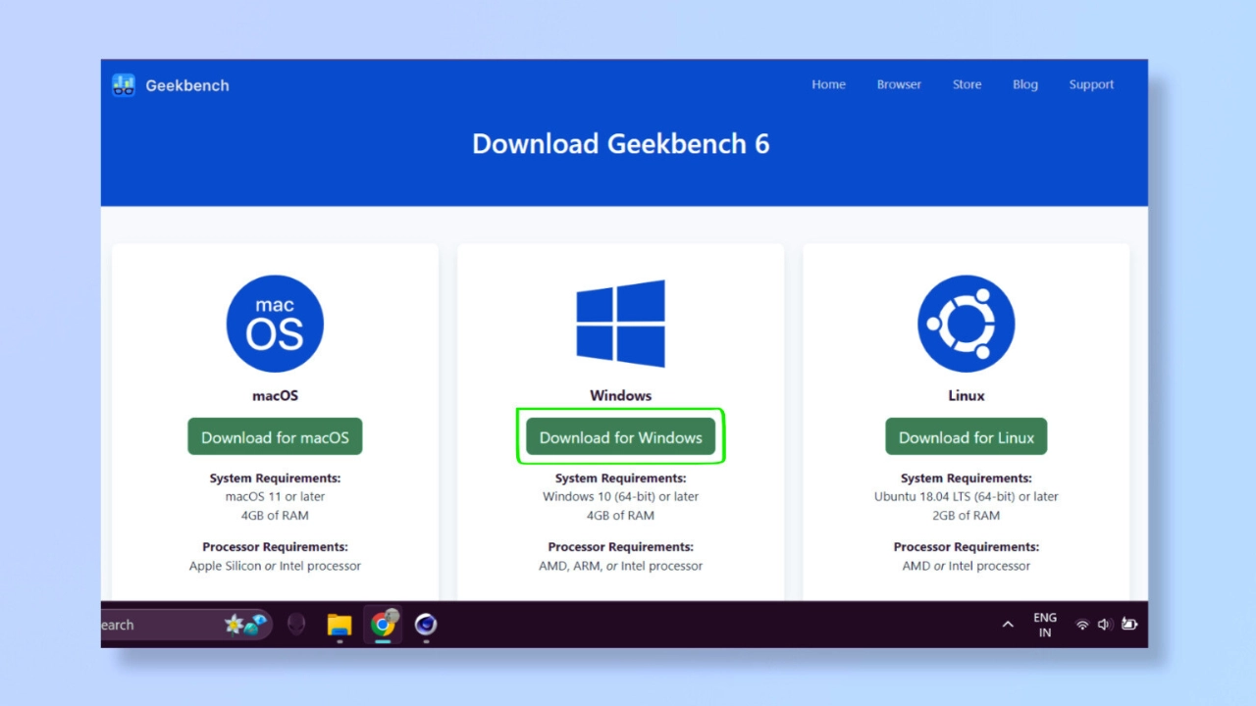
Task: Open the Alienware taskbar icon
Action: tap(296, 625)
